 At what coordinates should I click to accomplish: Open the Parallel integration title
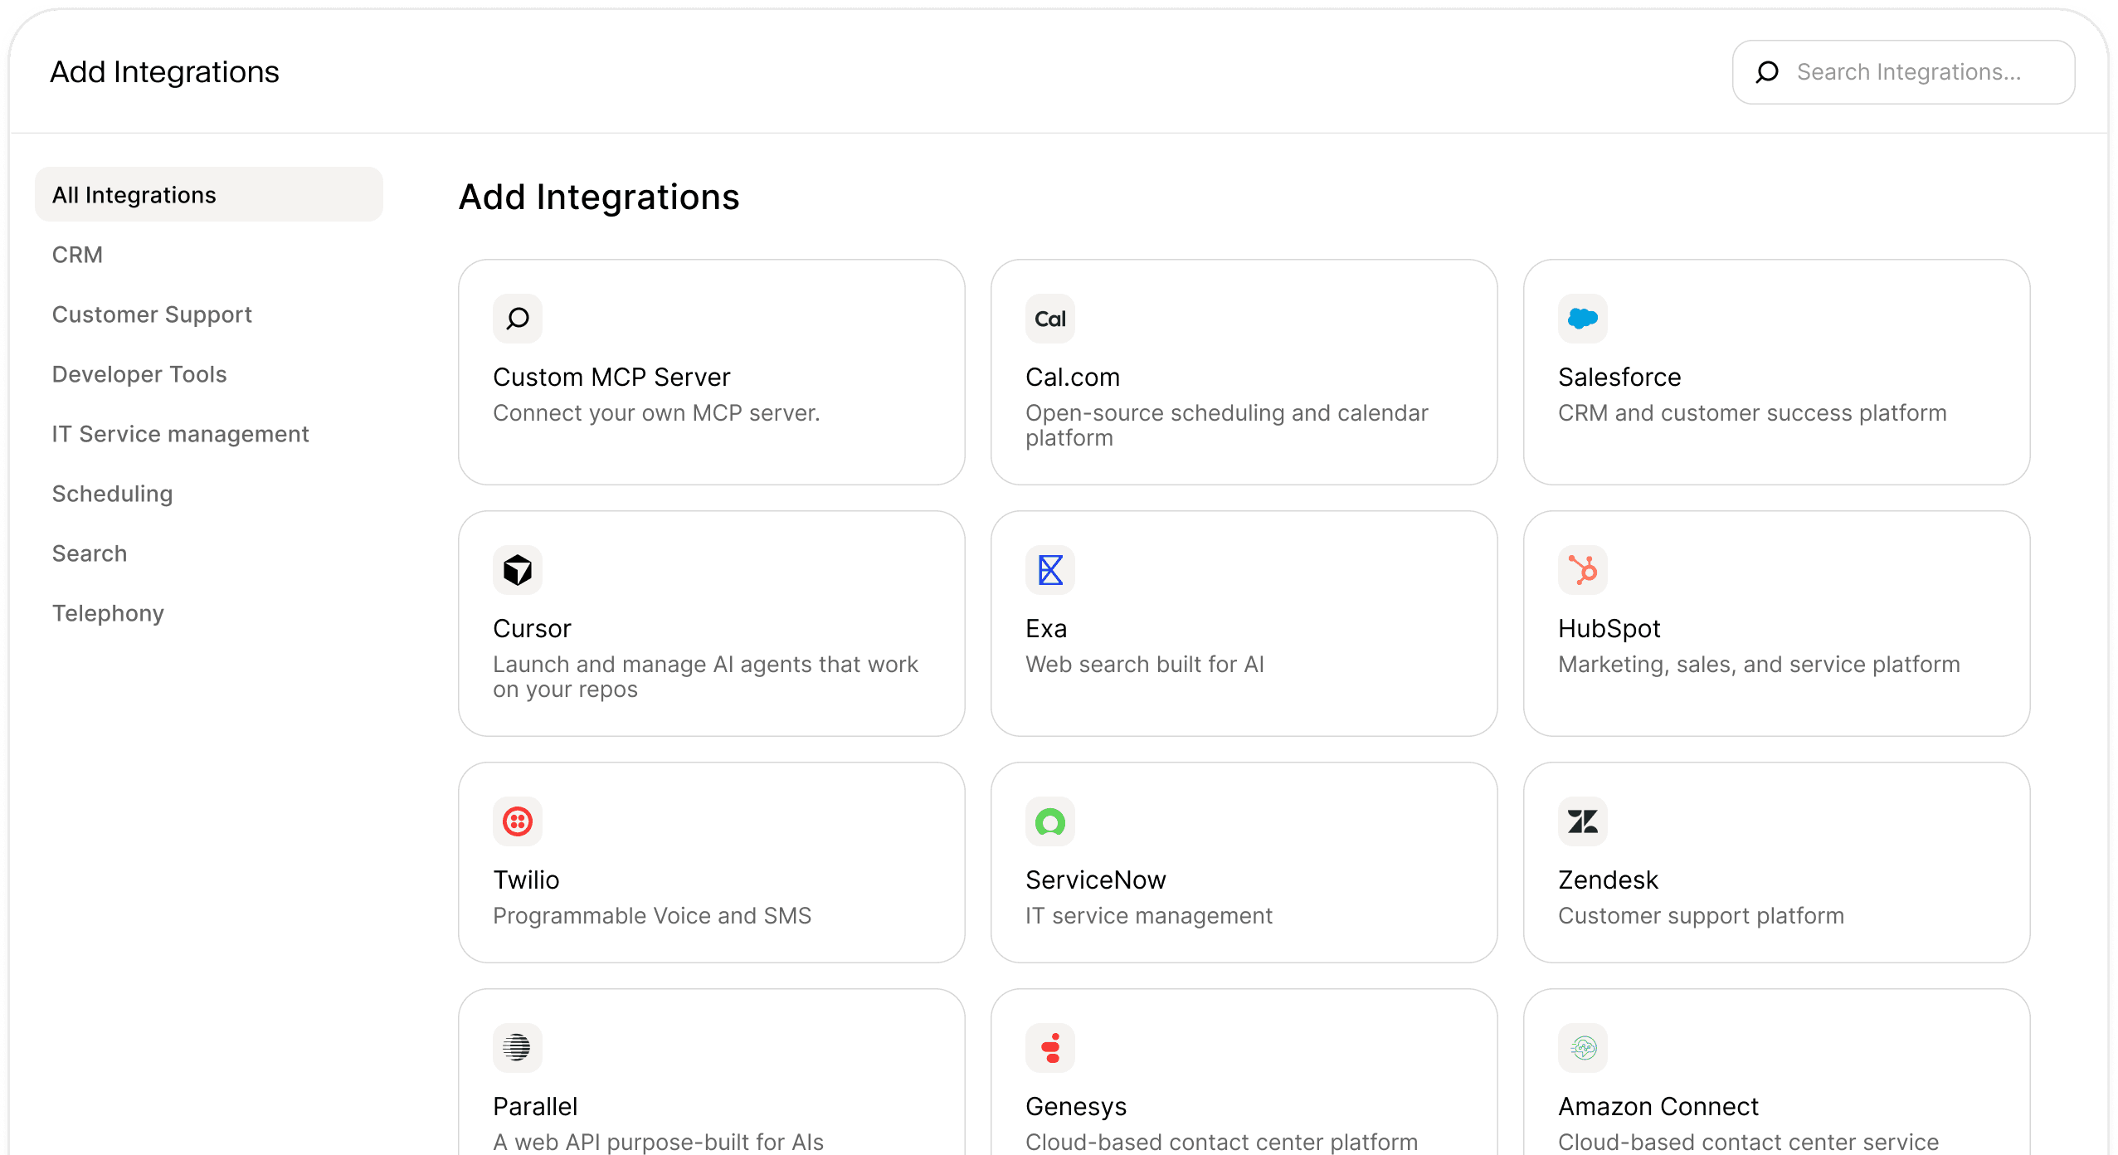(535, 1107)
